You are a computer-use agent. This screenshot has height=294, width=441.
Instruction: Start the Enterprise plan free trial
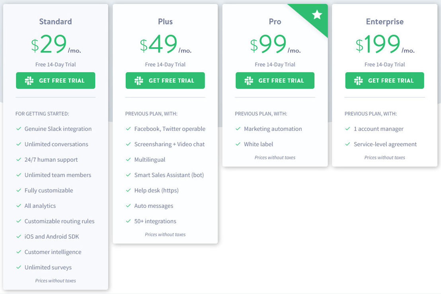click(x=384, y=81)
